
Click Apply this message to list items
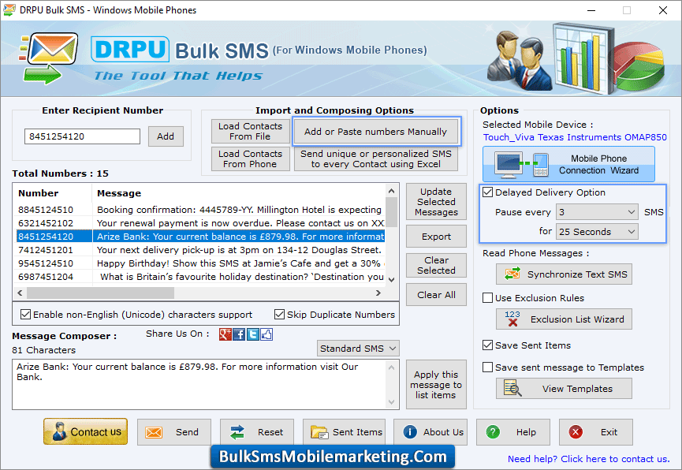436,385
